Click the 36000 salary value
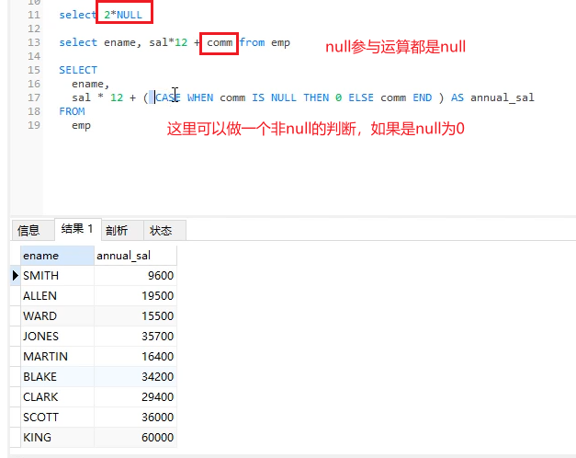Image resolution: width=576 pixels, height=458 pixels. 157,418
